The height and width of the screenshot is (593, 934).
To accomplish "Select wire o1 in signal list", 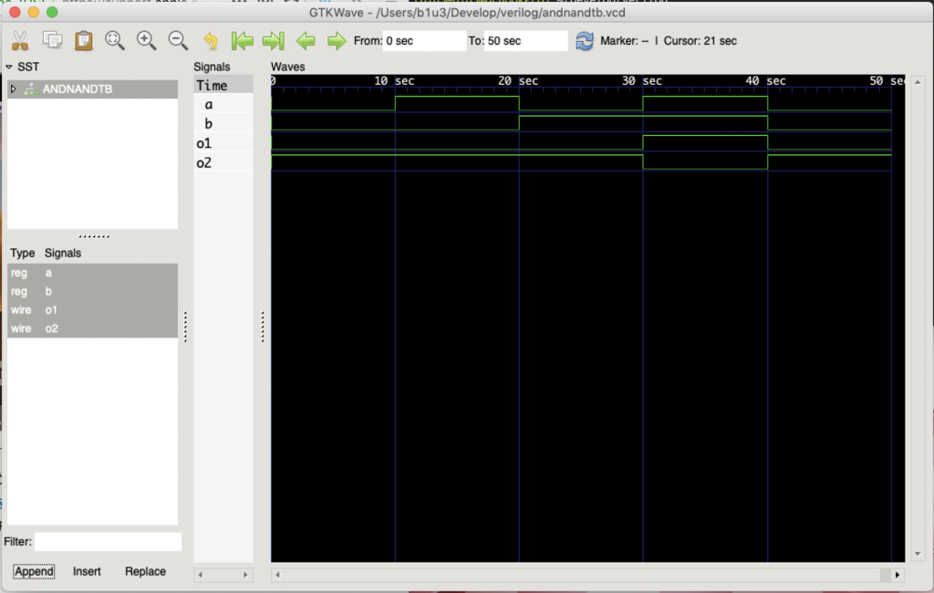I will tap(92, 310).
